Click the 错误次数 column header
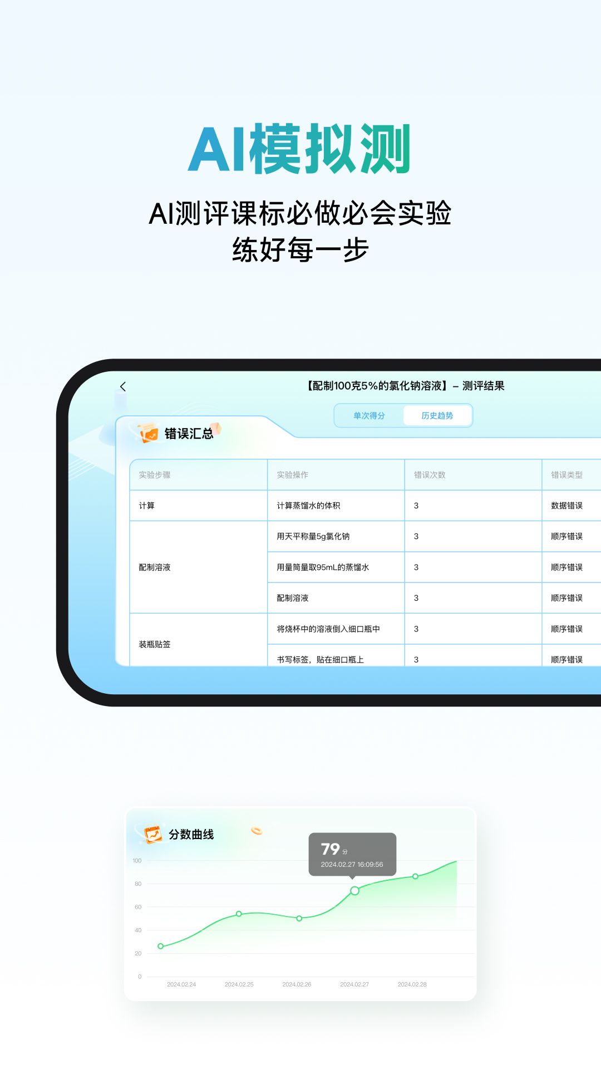This screenshot has width=601, height=1069. click(x=430, y=475)
